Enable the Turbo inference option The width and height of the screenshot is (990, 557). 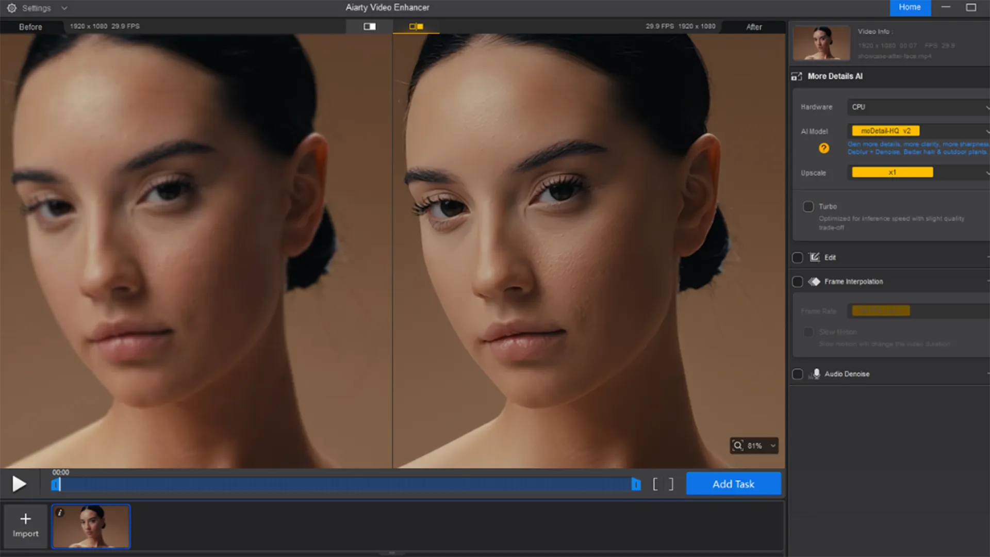click(x=808, y=206)
